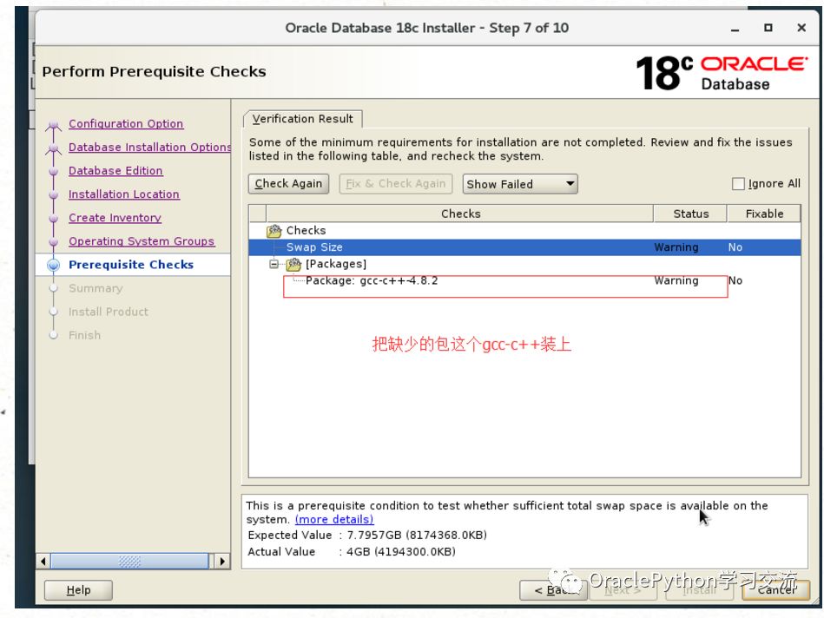Select the Swap Size warning row
Image resolution: width=824 pixels, height=618 pixels.
point(524,247)
